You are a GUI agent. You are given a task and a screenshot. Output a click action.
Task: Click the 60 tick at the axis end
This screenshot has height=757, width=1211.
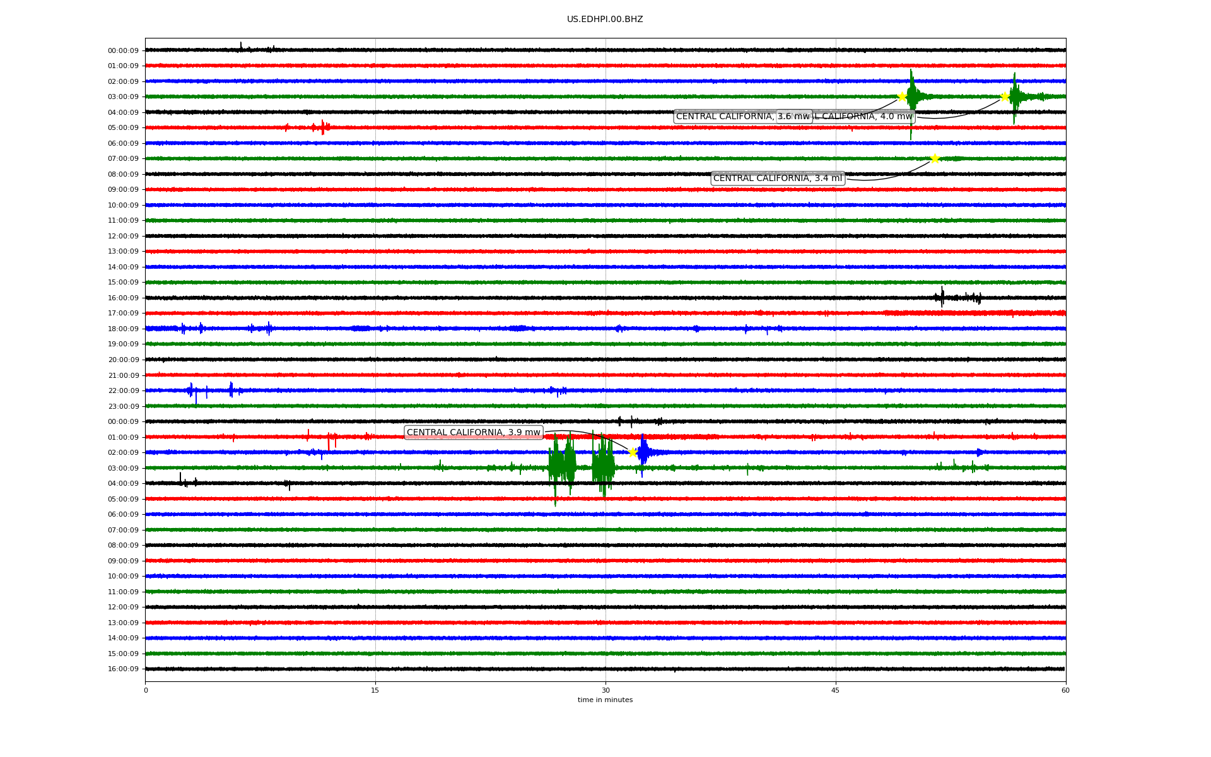point(1065,690)
